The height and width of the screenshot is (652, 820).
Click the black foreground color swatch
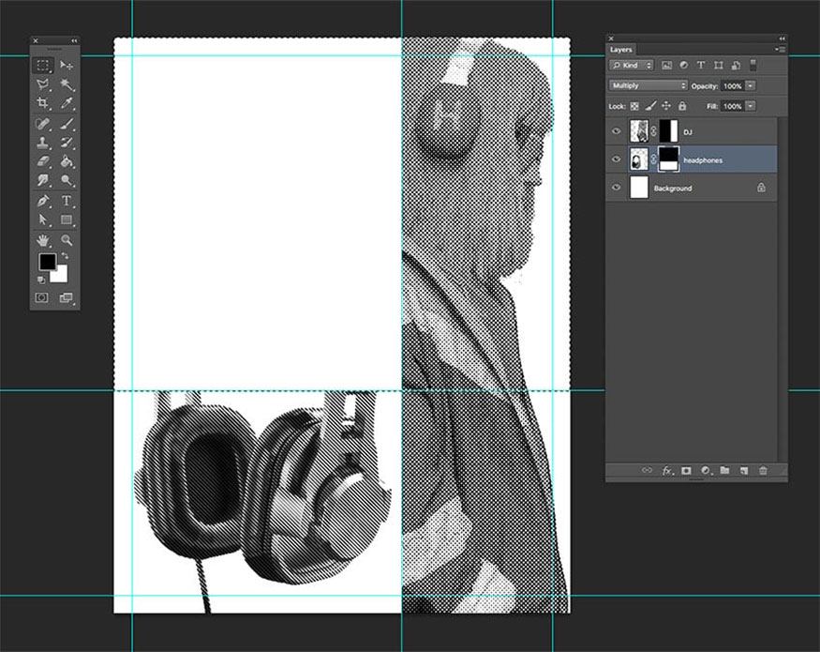(46, 263)
